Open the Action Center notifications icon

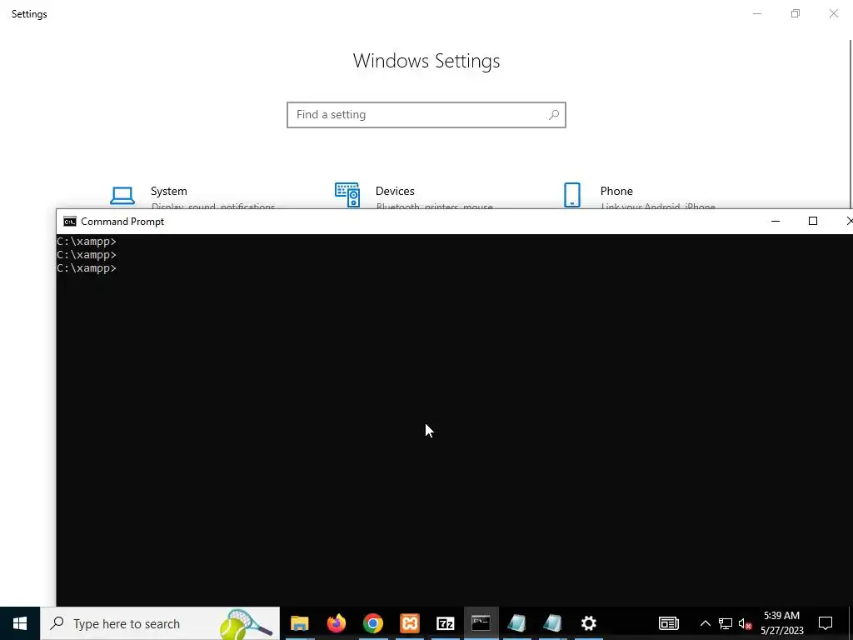[826, 623]
